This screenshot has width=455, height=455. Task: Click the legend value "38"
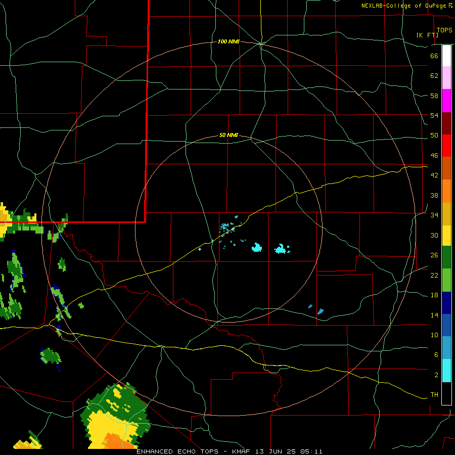434,196
